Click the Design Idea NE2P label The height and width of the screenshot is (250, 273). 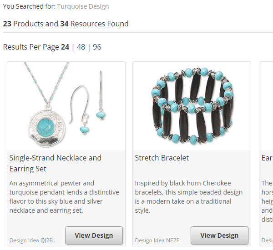pyautogui.click(x=157, y=240)
